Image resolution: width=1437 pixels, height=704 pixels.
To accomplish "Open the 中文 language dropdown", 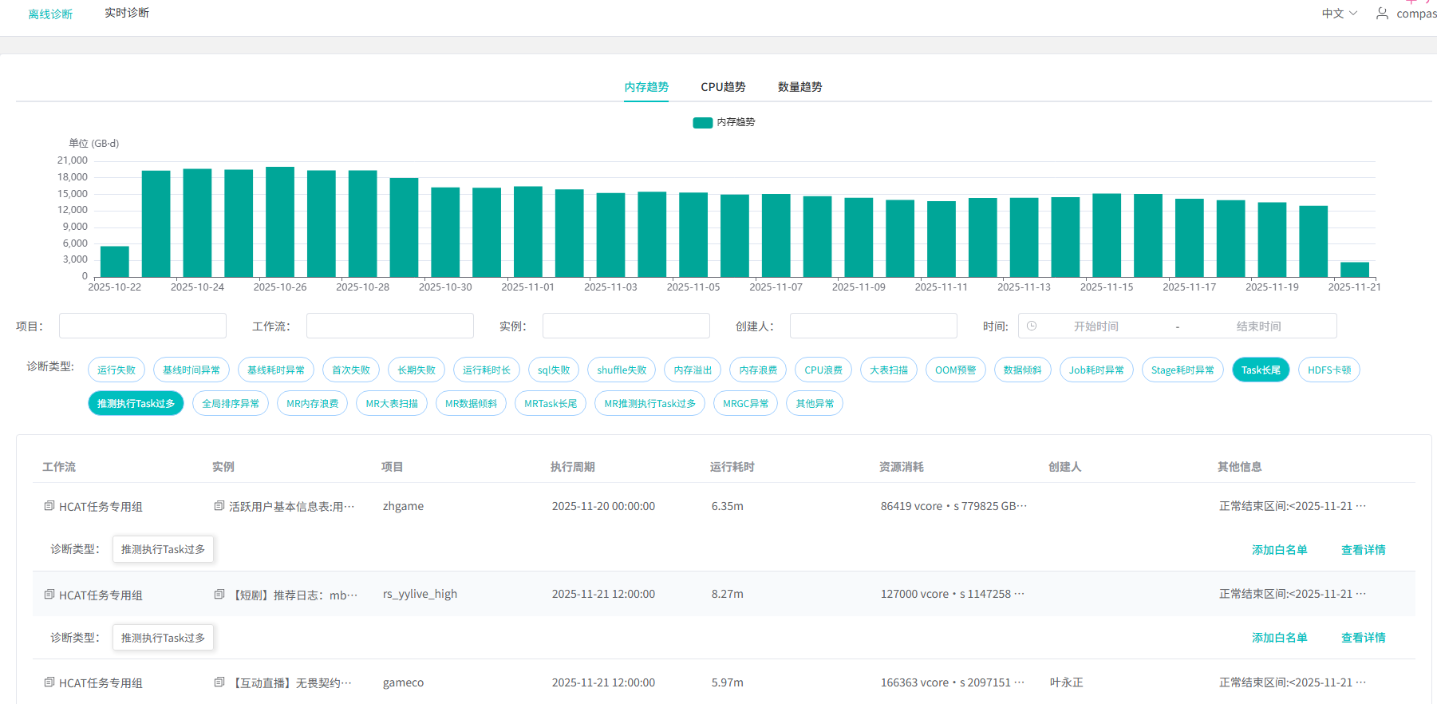I will (x=1339, y=14).
